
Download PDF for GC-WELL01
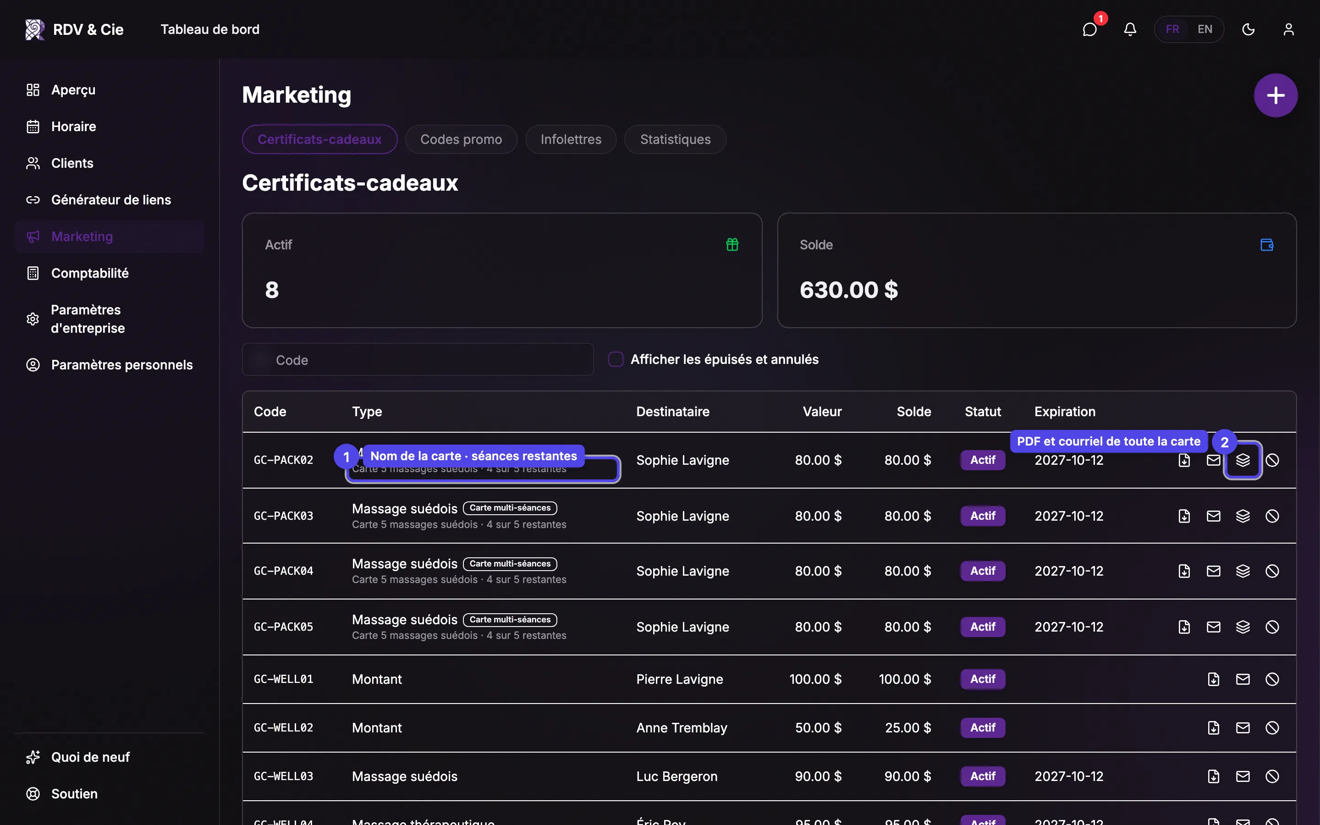click(1214, 679)
